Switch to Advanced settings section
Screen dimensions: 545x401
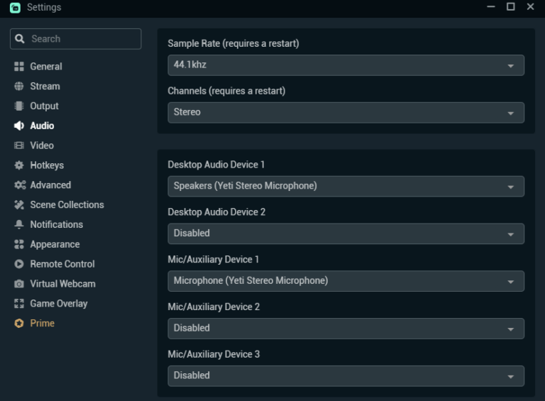coord(50,185)
